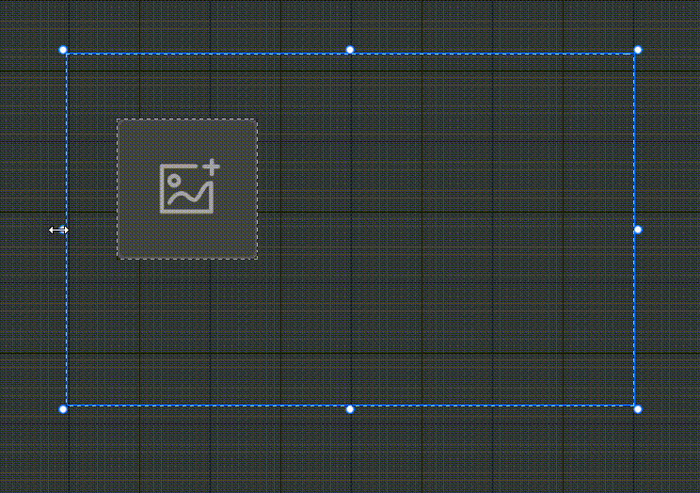Screen dimensions: 700x493
Task: Select the top-left corner resize handle
Action: pyautogui.click(x=63, y=50)
